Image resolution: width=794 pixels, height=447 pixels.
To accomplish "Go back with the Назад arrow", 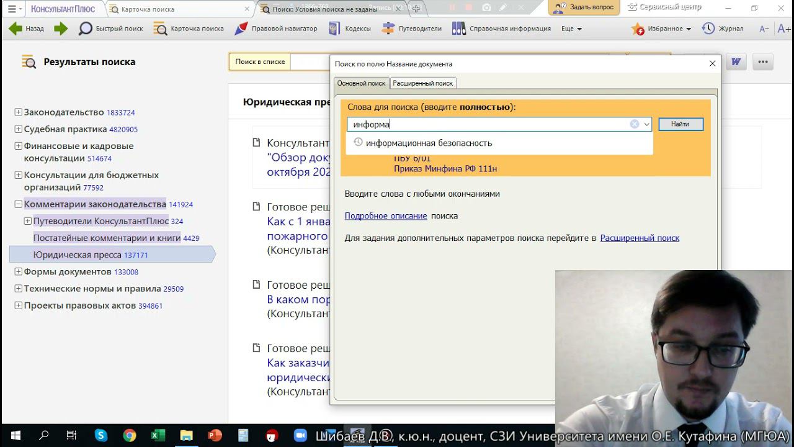I will click(x=26, y=29).
